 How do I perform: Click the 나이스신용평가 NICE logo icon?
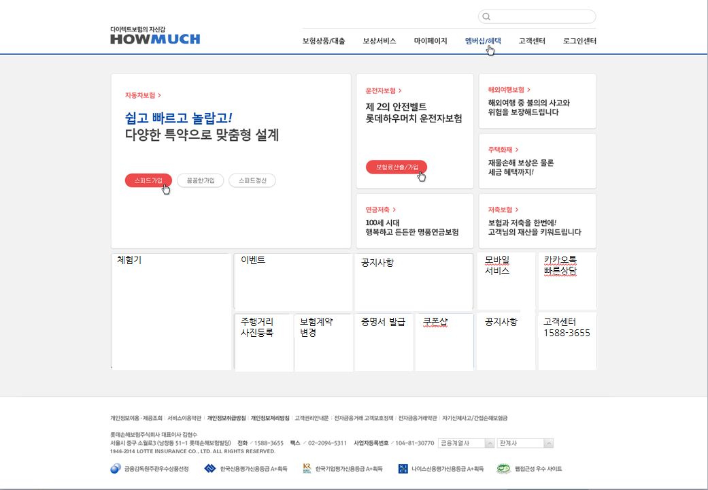tap(403, 469)
